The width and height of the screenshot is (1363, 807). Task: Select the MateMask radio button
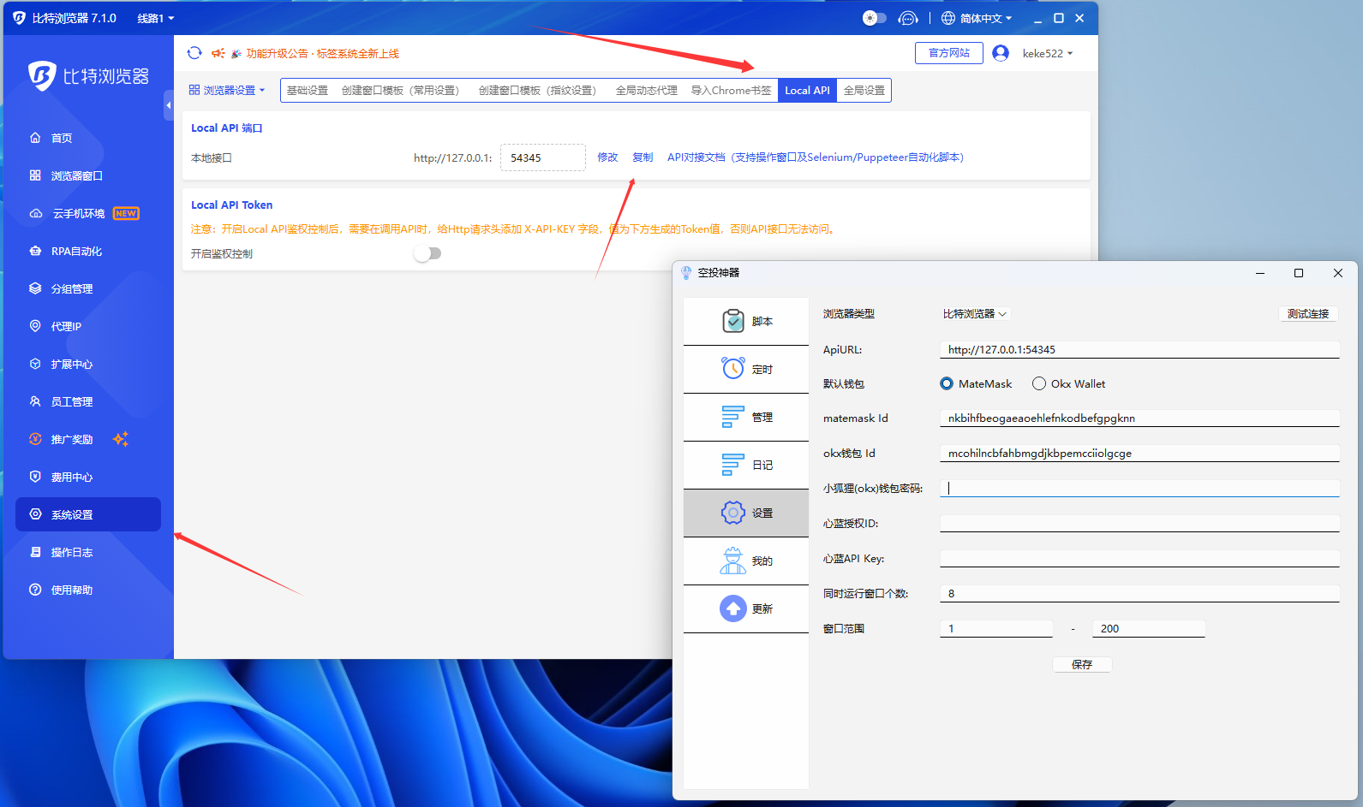[x=947, y=384]
